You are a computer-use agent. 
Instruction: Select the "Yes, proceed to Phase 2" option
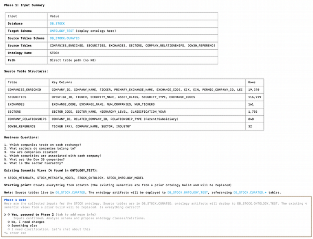click(33, 214)
